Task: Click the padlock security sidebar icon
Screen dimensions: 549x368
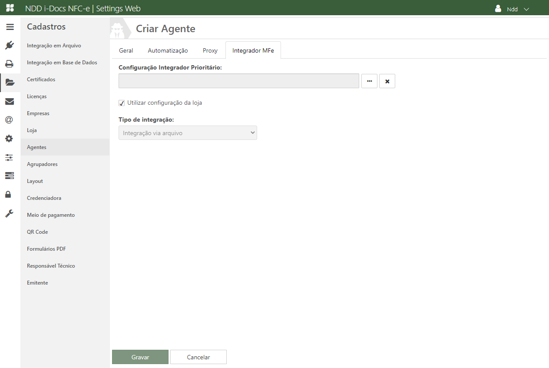Action: point(8,194)
